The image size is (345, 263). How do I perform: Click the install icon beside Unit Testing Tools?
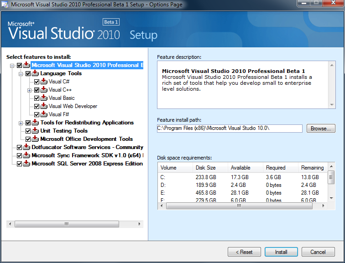click(35, 130)
